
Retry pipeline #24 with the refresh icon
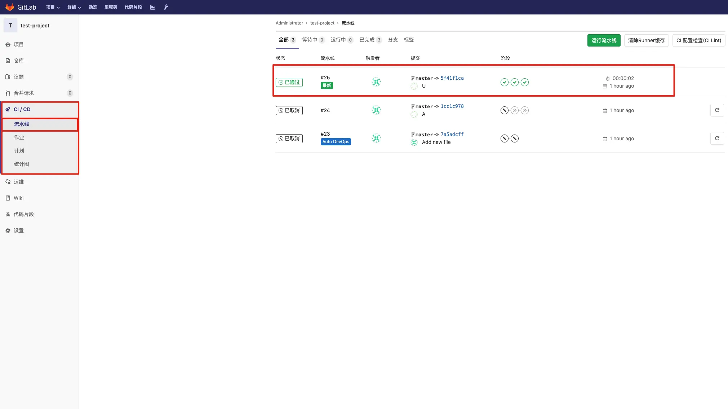click(717, 110)
